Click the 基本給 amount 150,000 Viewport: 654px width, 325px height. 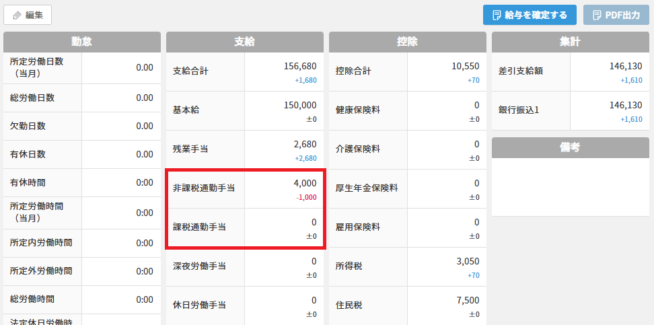(x=300, y=105)
